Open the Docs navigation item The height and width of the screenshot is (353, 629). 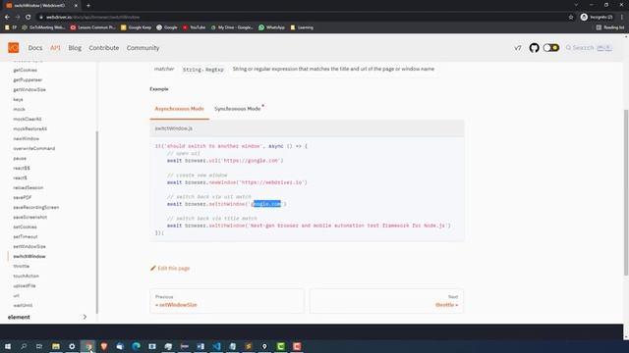click(35, 48)
